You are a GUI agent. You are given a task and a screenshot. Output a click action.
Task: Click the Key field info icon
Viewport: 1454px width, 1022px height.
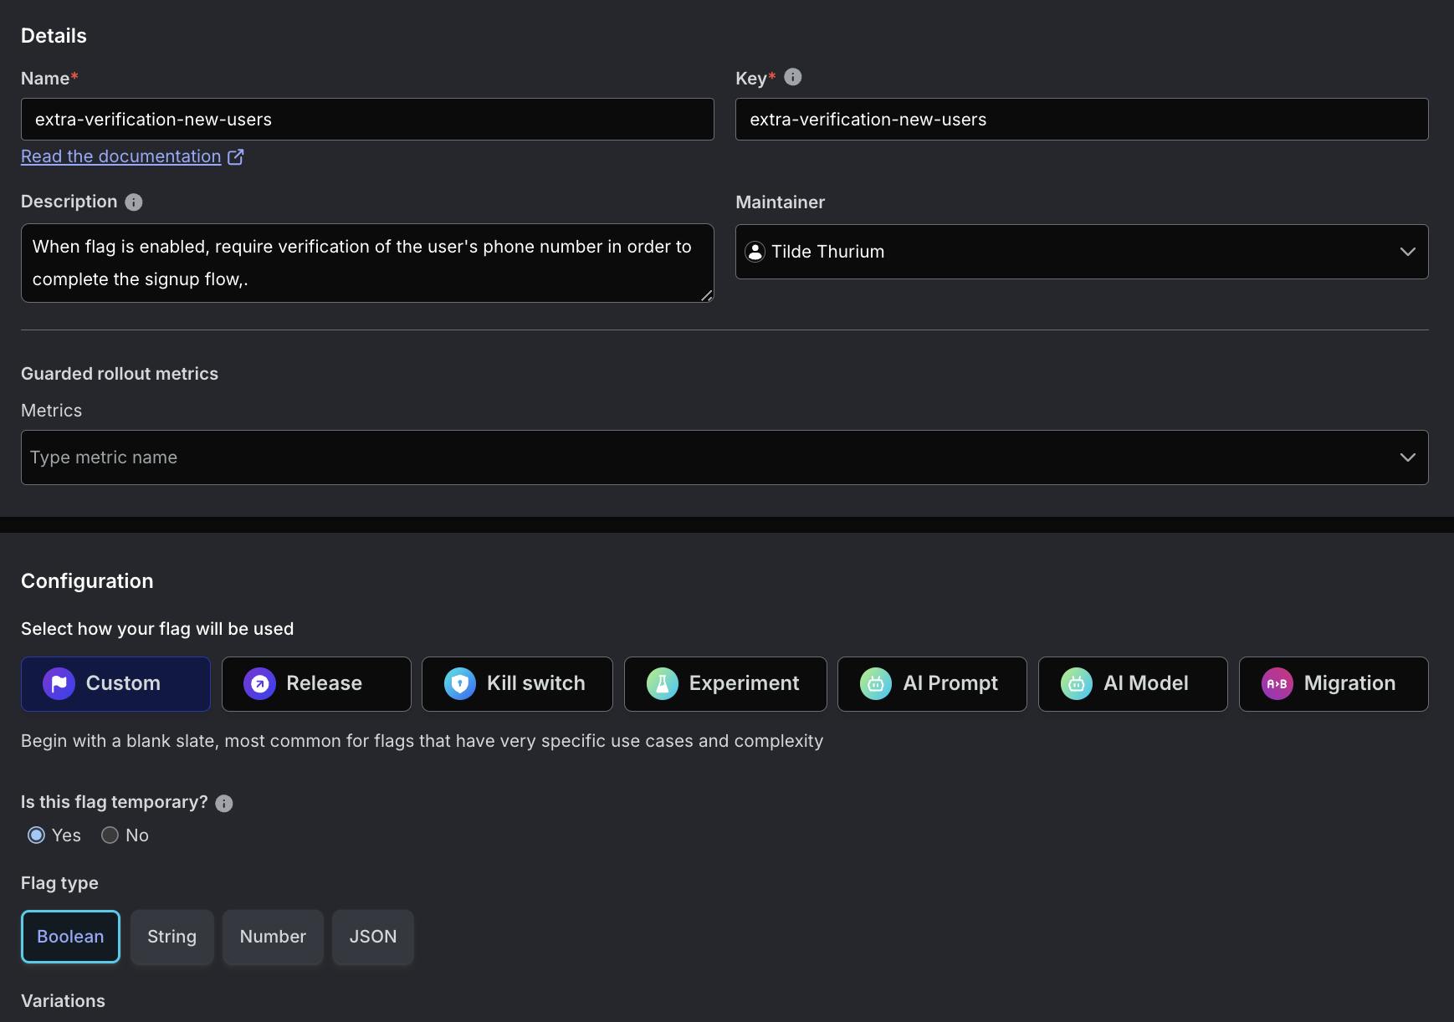[x=793, y=77]
